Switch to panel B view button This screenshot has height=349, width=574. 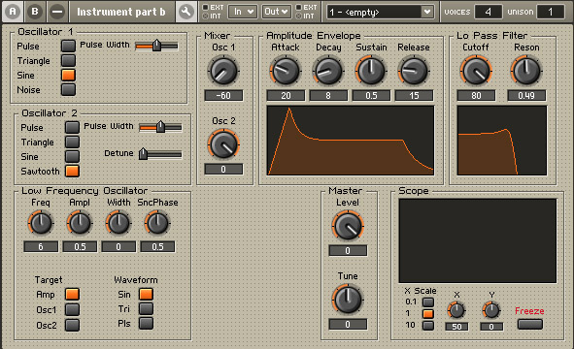(35, 12)
